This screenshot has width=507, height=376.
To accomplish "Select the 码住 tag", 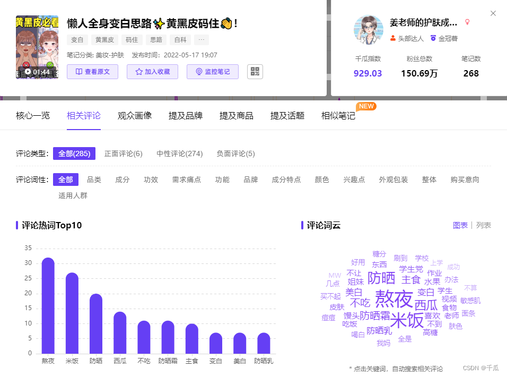I will coord(132,40).
